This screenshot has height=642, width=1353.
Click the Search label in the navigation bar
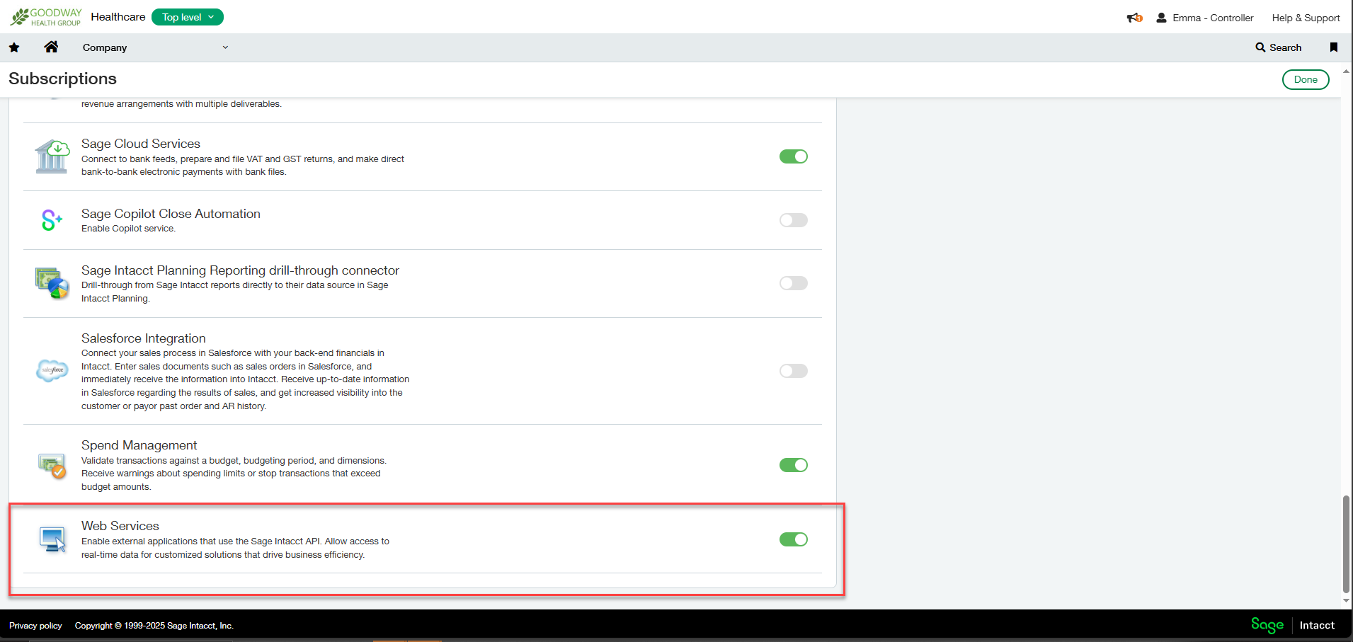(1285, 47)
